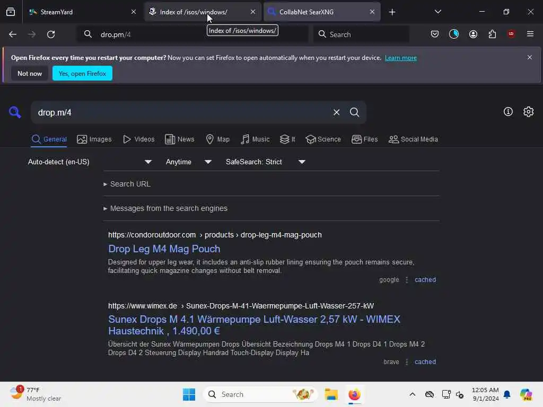Viewport: 543px width, 407px height.
Task: Open SearXNG about info icon
Action: [x=508, y=111]
